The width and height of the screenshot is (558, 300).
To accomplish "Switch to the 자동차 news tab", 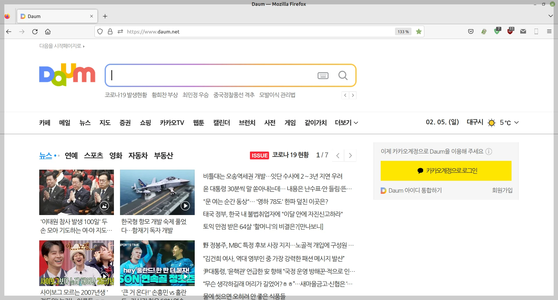I will tap(138, 156).
